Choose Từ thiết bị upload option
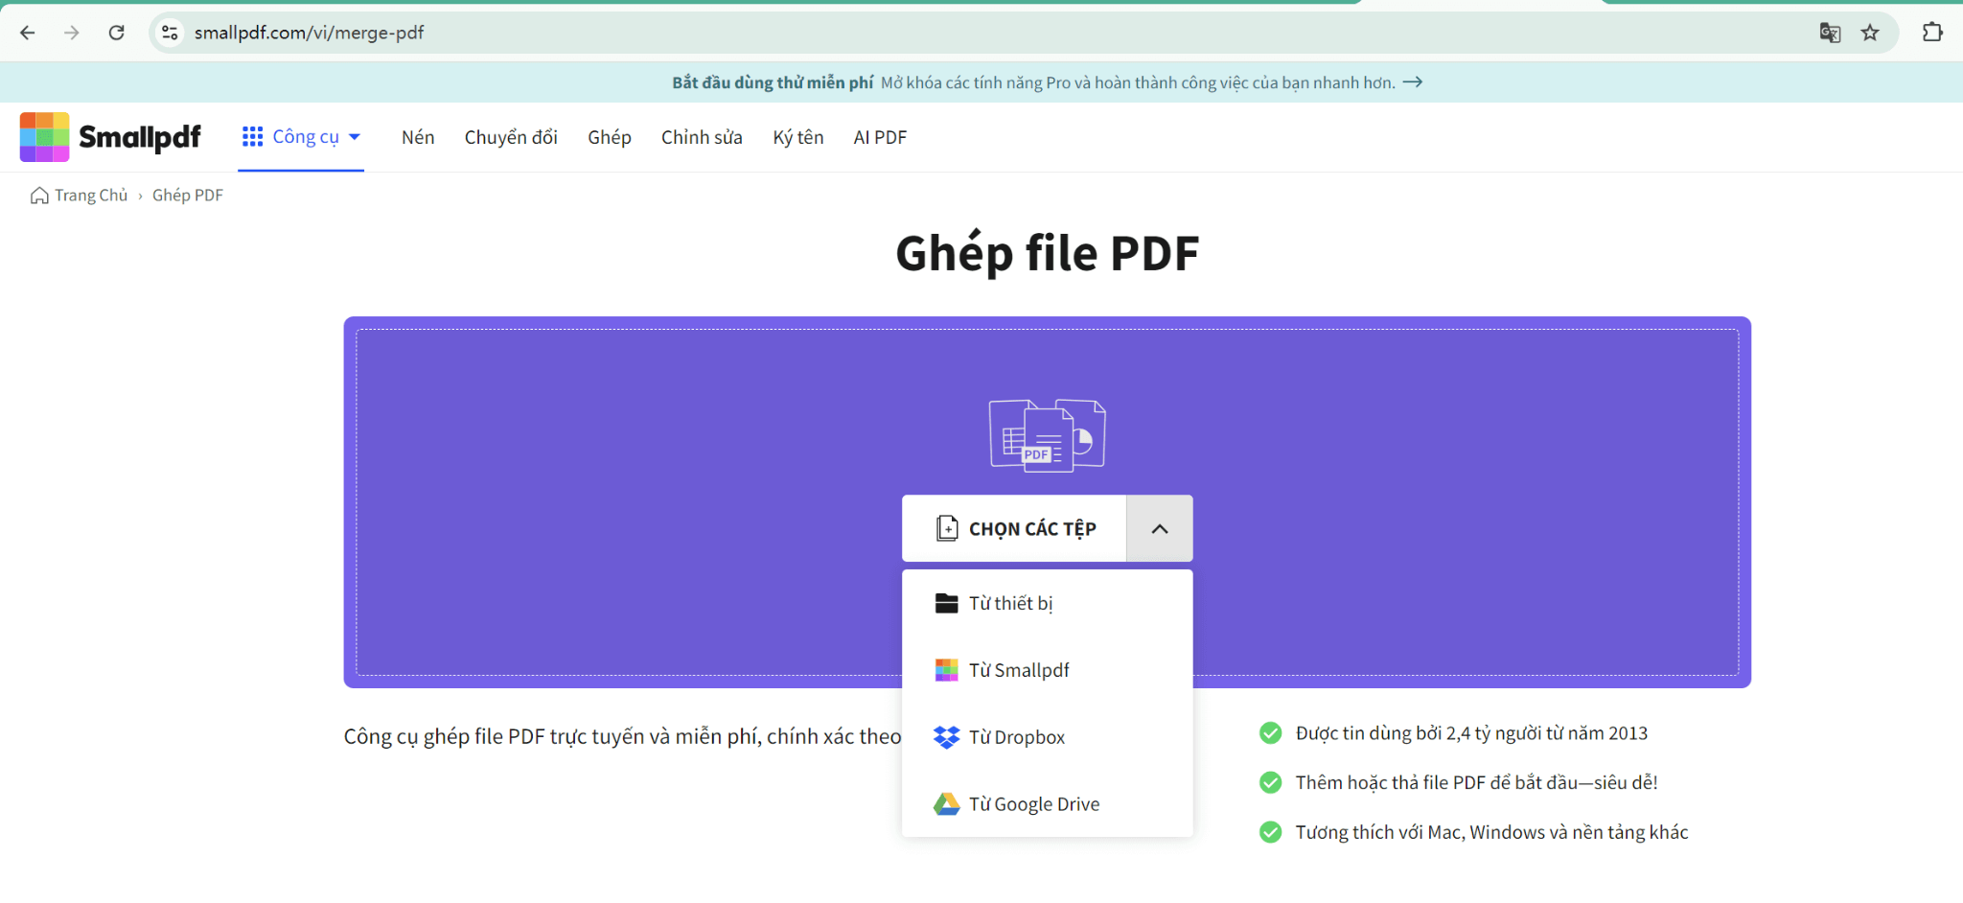This screenshot has width=1963, height=903. (1048, 603)
